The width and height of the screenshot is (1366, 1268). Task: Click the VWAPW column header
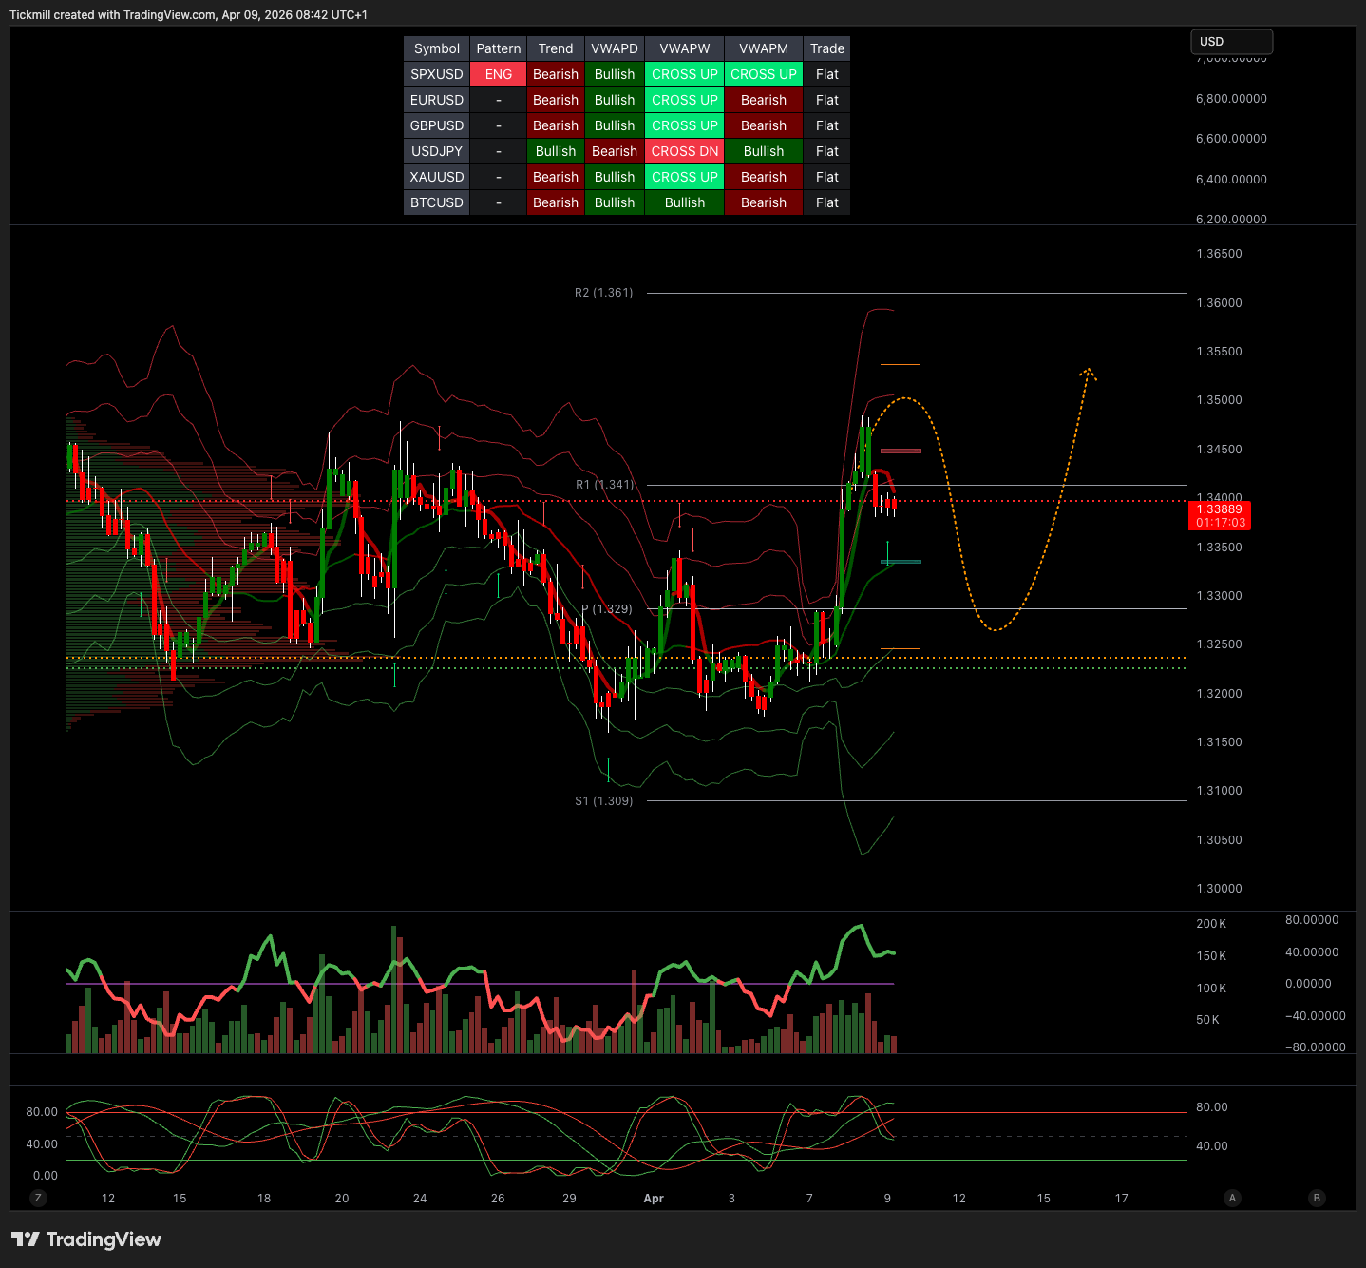684,48
